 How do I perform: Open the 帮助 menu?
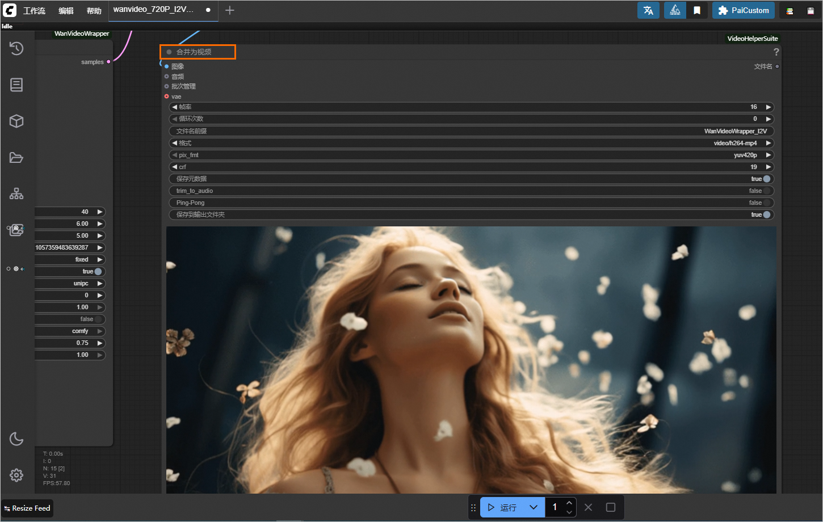[94, 11]
